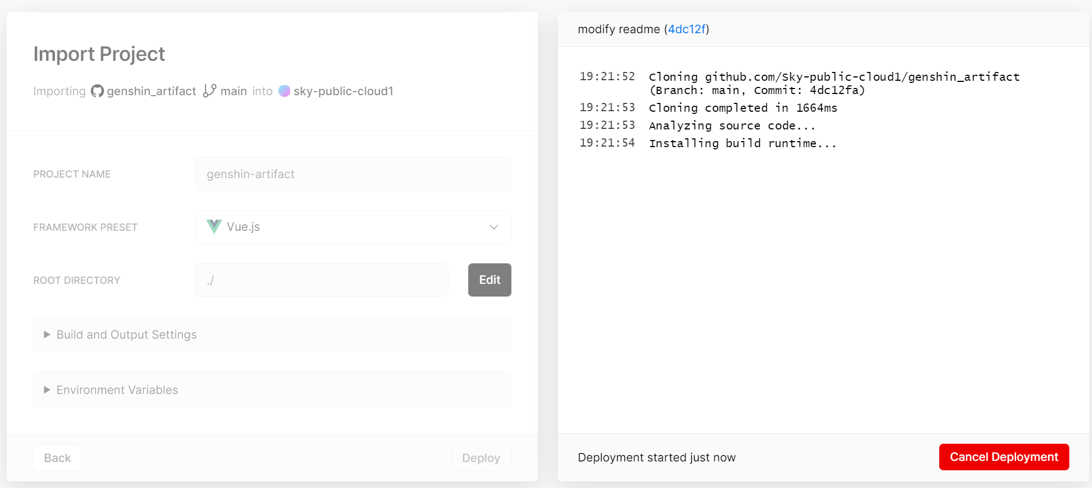Click the sky-public-cloud1 gradient avatar
Viewport: 1092px width, 488px height.
tap(284, 91)
